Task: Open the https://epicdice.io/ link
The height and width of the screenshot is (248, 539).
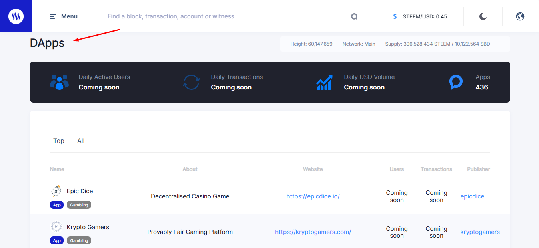Action: (x=313, y=196)
